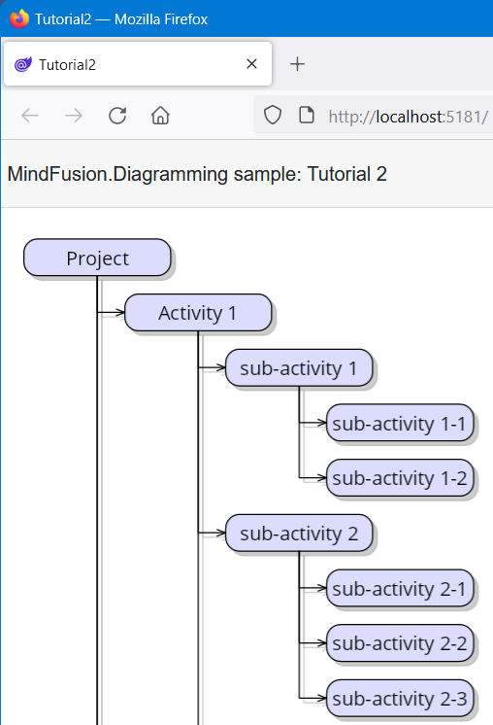Image resolution: width=493 pixels, height=725 pixels.
Task: Click the sub-activity 2 node
Action: point(299,533)
